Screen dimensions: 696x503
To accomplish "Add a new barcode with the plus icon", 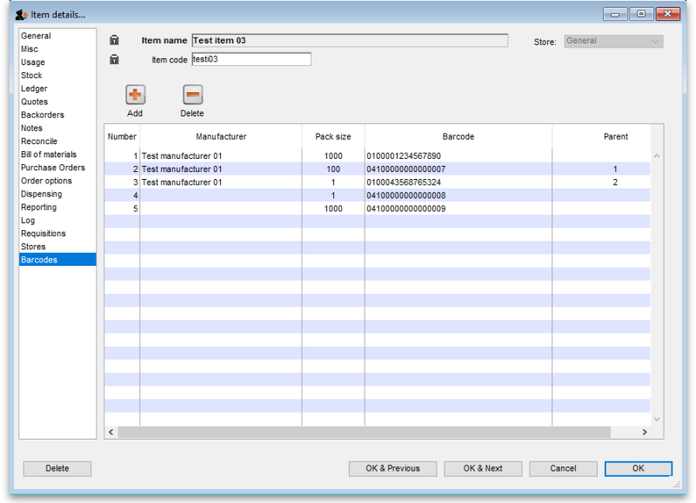I will coord(135,96).
